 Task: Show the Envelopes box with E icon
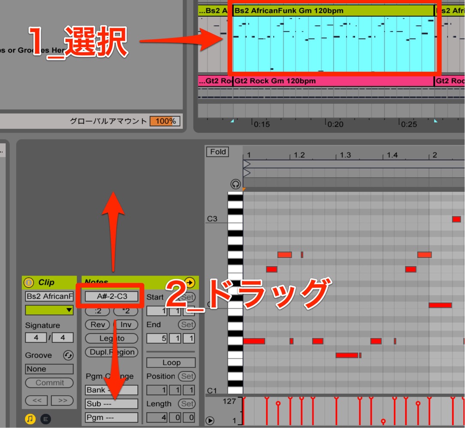tap(45, 419)
